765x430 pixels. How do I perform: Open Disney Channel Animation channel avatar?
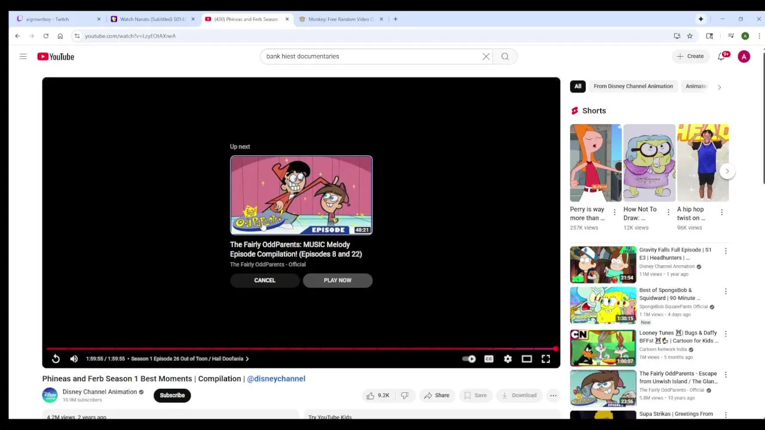coord(50,395)
